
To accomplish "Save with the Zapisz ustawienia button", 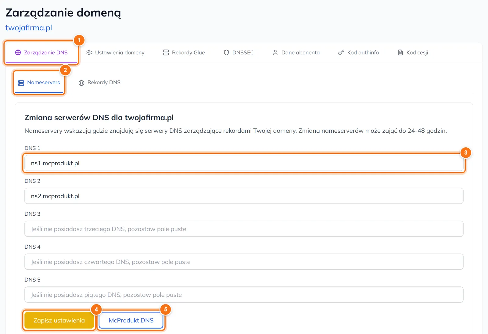I will coord(59,320).
